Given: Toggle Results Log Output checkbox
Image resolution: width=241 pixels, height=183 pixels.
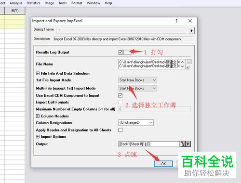Looking at the screenshot, I should coord(120,52).
